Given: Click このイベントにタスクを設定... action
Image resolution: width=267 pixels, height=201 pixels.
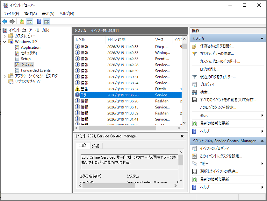Looking at the screenshot, I should pos(221,156).
